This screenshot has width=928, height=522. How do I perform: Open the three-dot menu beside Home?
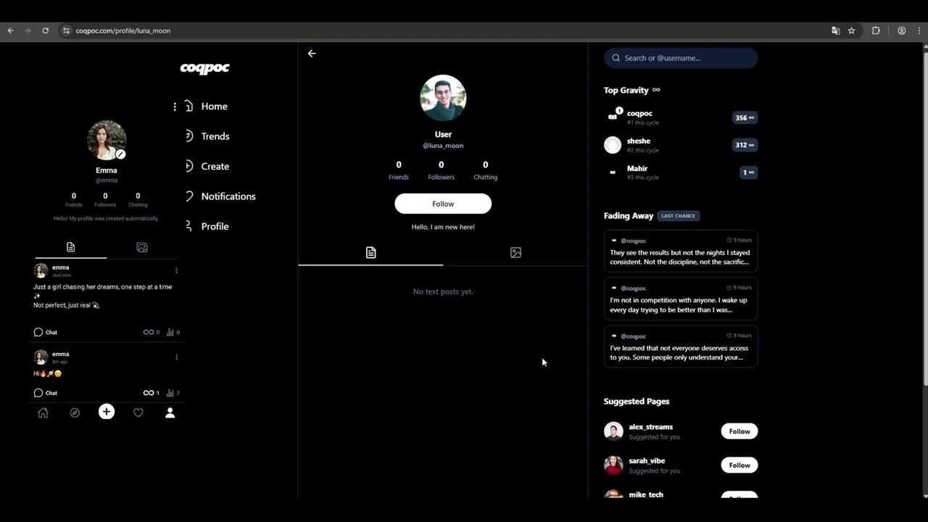point(175,107)
